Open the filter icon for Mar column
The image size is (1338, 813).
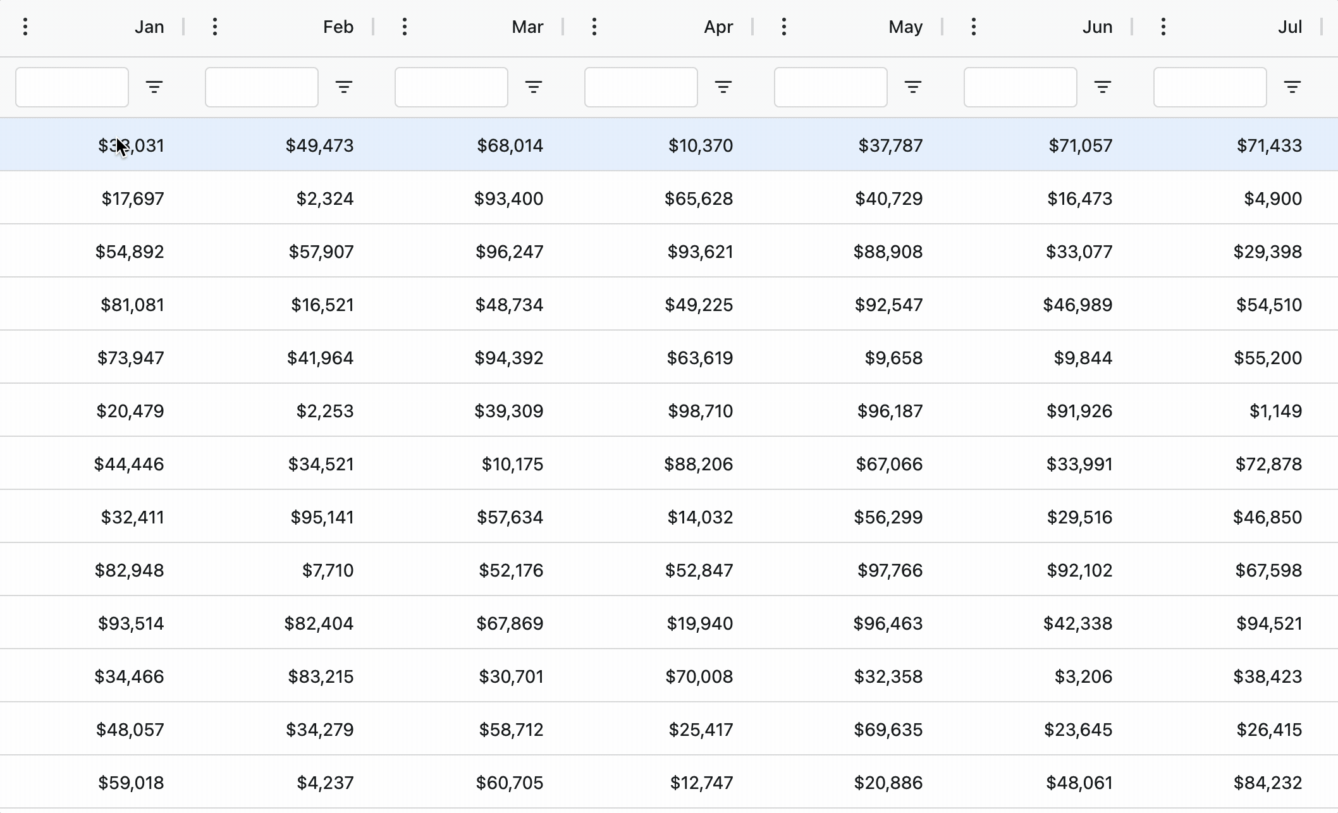[x=534, y=87]
